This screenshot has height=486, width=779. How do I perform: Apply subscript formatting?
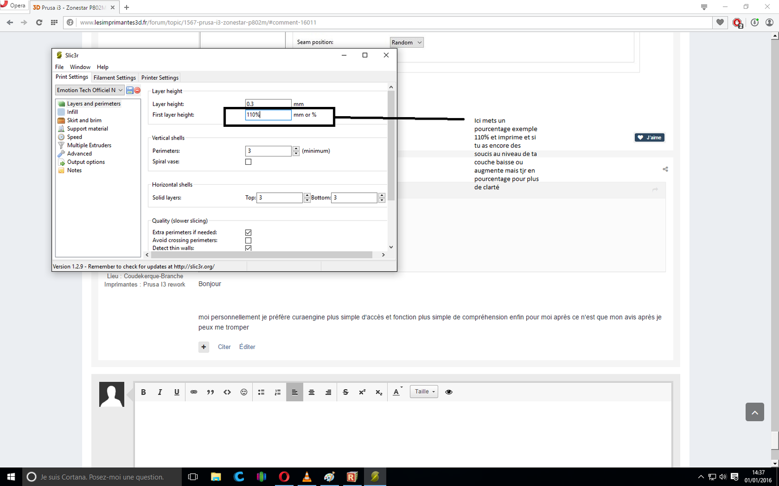tap(379, 392)
